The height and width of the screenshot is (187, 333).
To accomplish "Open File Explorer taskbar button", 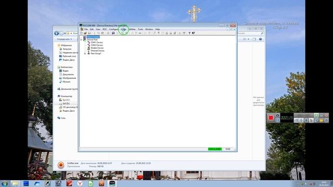I will tap(15, 183).
